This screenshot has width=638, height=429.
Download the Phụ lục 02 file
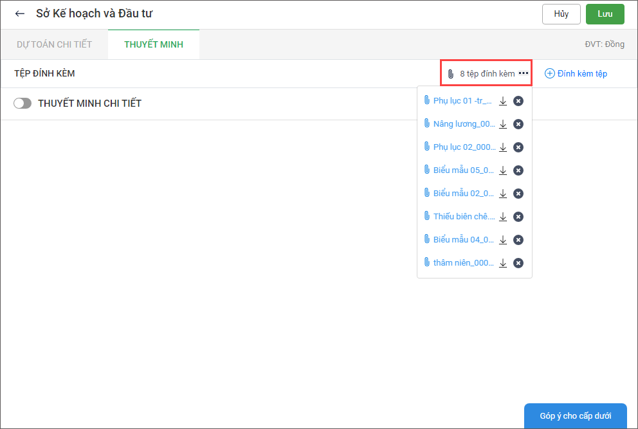click(x=503, y=147)
